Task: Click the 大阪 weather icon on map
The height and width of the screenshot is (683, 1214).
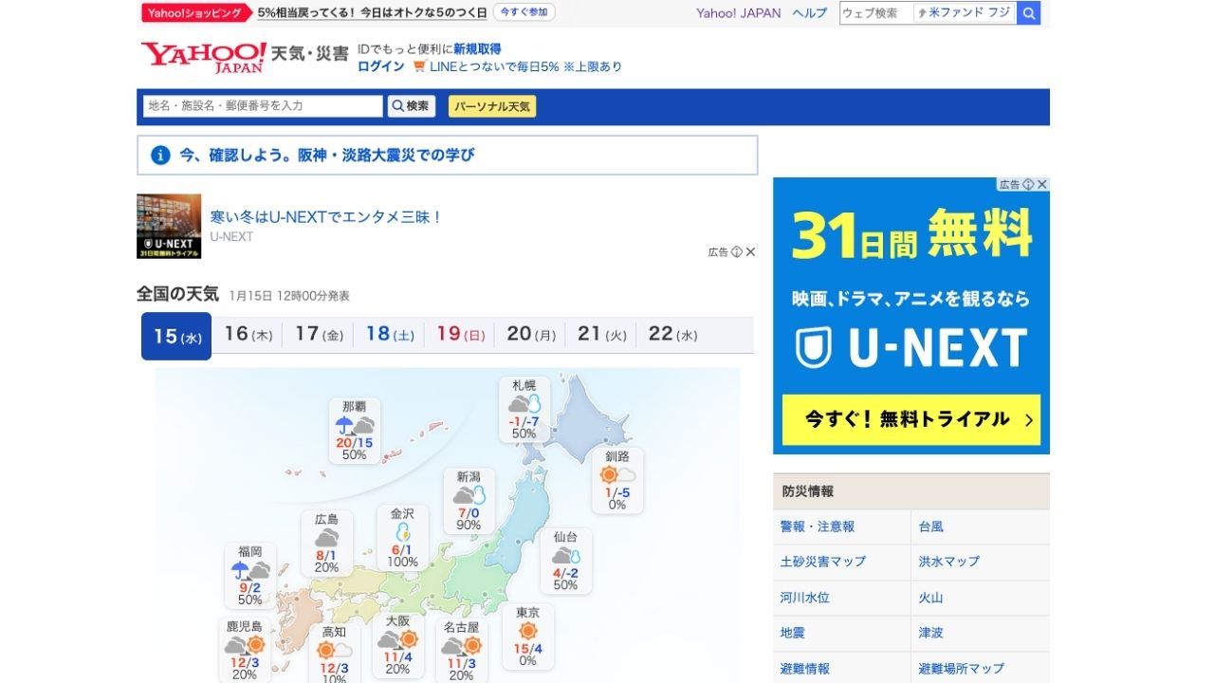Action: point(397,640)
